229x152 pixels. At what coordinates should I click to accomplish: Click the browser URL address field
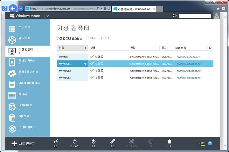(x=62, y=9)
